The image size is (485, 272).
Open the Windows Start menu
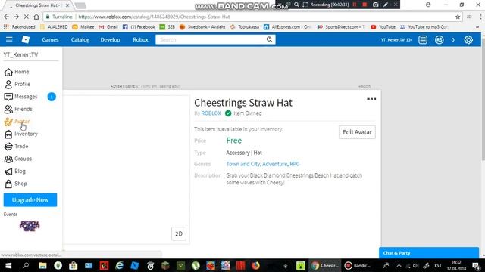[8, 265]
